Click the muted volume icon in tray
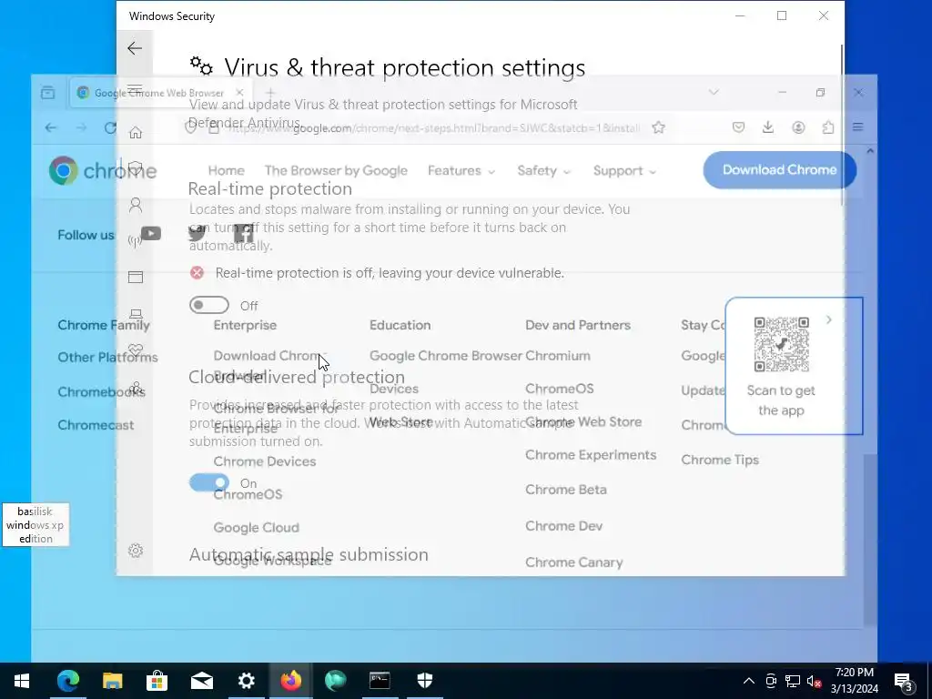Screen dimensions: 932x699 tap(815, 681)
